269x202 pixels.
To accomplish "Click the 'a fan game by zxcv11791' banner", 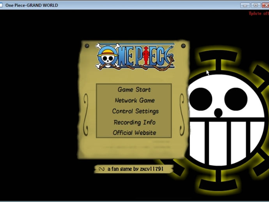I will (x=134, y=169).
